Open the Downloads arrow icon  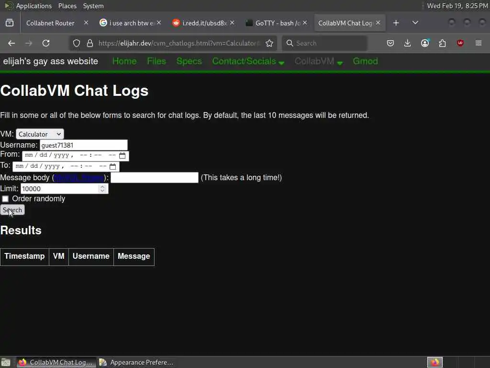coord(408,43)
